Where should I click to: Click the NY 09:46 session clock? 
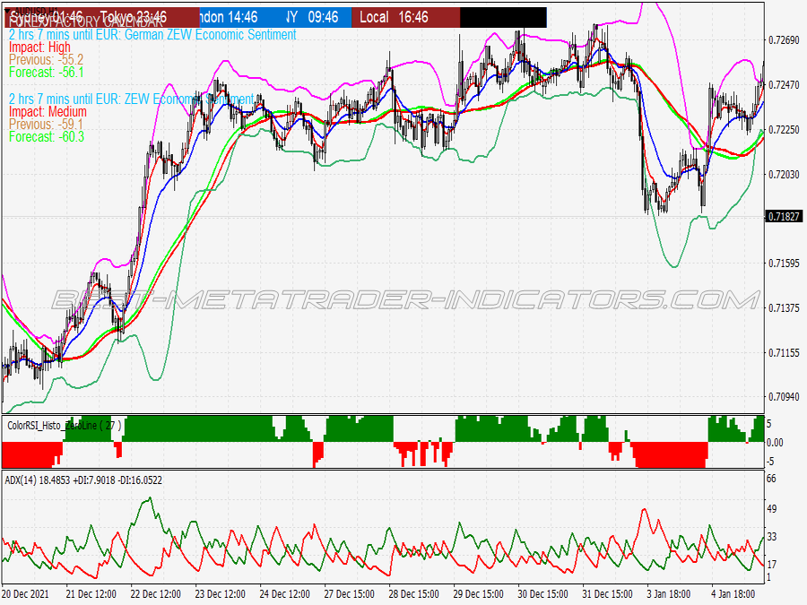click(314, 18)
